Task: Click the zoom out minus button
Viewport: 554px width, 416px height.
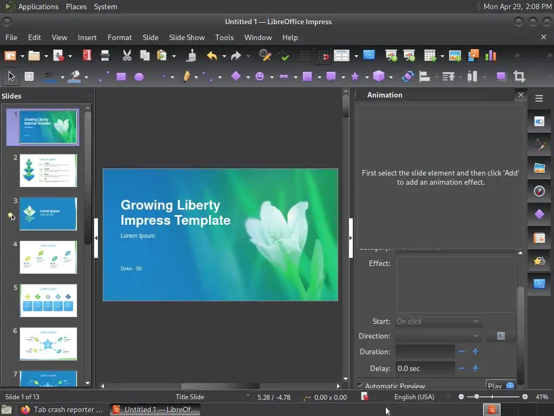Action: tap(461, 397)
